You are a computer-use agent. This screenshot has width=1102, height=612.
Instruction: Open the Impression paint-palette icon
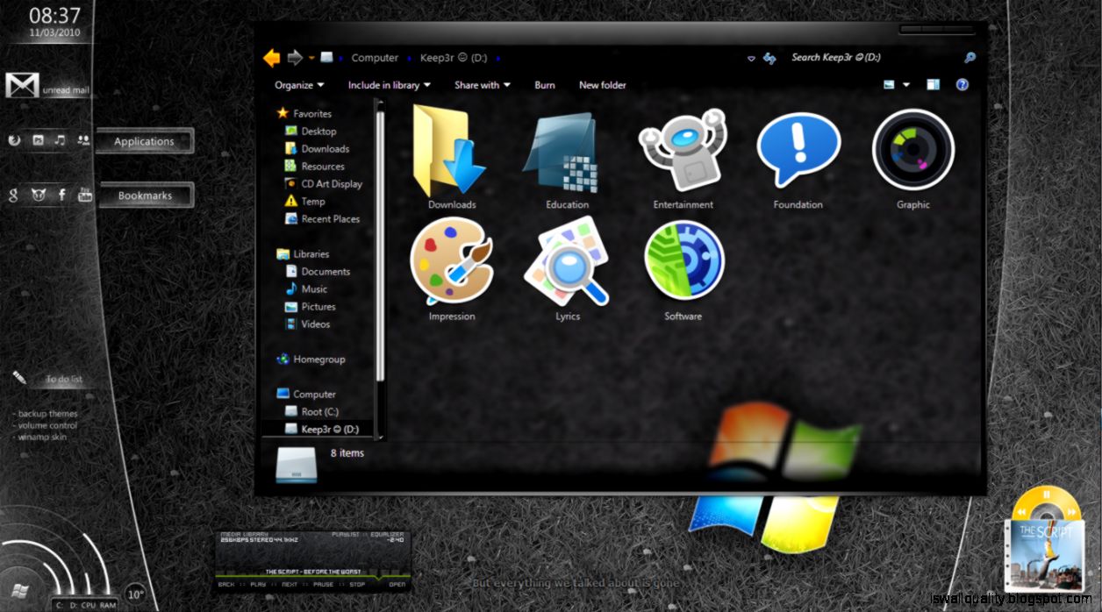(451, 263)
